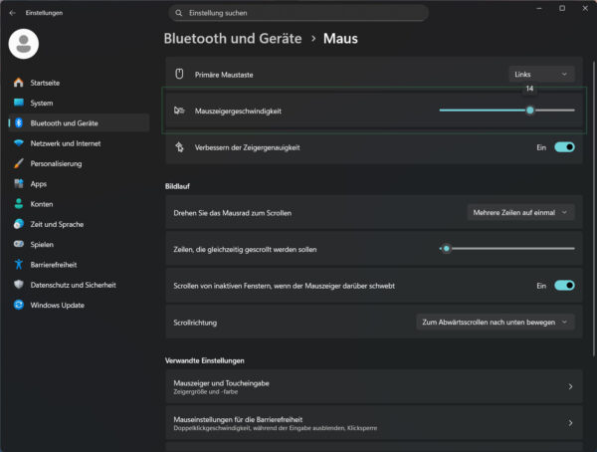597x452 pixels.
Task: Click the Barrierefreiheit figure icon
Action: click(x=18, y=264)
